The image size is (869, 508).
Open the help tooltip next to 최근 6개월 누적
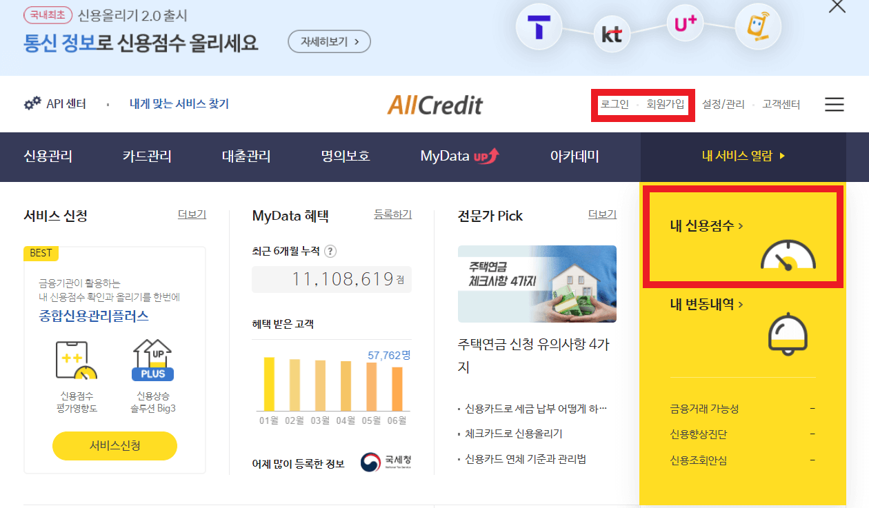coord(330,251)
